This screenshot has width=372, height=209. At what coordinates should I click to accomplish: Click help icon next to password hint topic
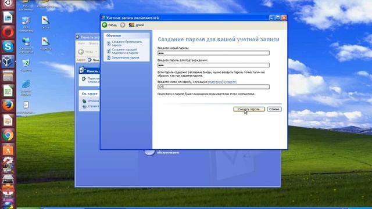click(x=109, y=51)
